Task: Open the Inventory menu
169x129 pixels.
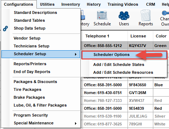Action: click(71, 4)
